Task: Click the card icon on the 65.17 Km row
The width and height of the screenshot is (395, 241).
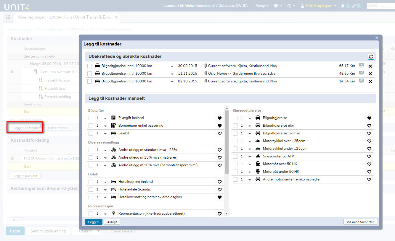Action: click(361, 66)
